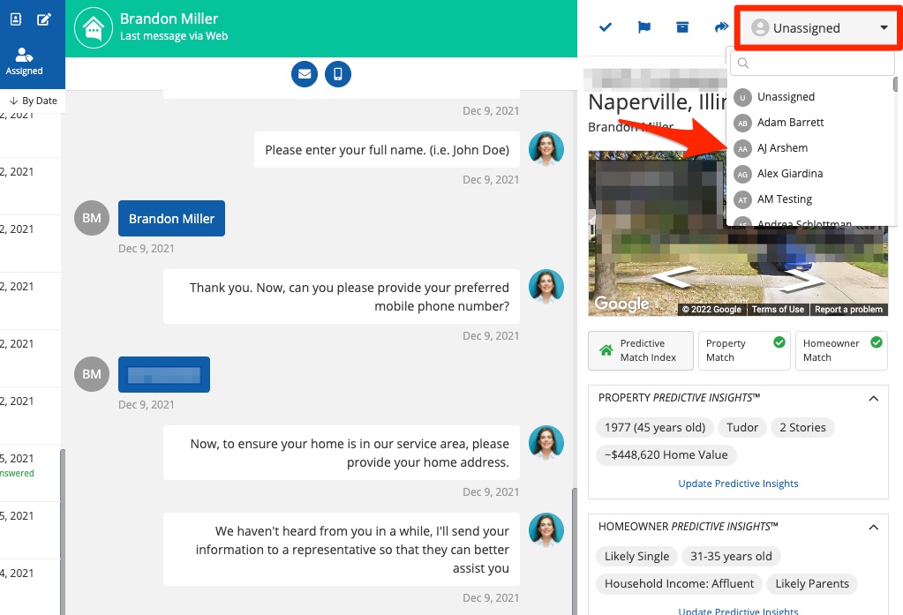
Task: Click the mobile phone icon
Action: pos(338,74)
